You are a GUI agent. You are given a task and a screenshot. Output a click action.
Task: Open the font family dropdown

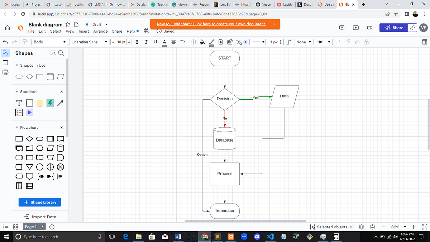tap(89, 42)
